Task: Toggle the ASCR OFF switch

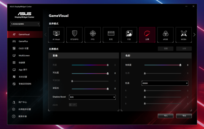Action: 73,105
